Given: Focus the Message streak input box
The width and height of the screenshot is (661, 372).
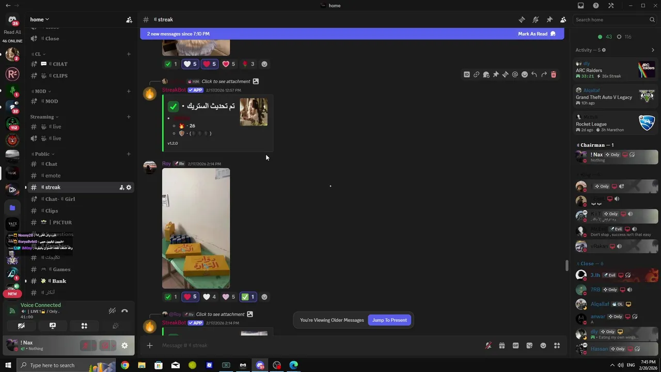Looking at the screenshot, I should point(320,345).
